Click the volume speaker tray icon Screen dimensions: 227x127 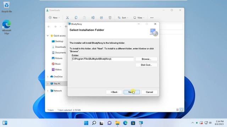point(210,123)
